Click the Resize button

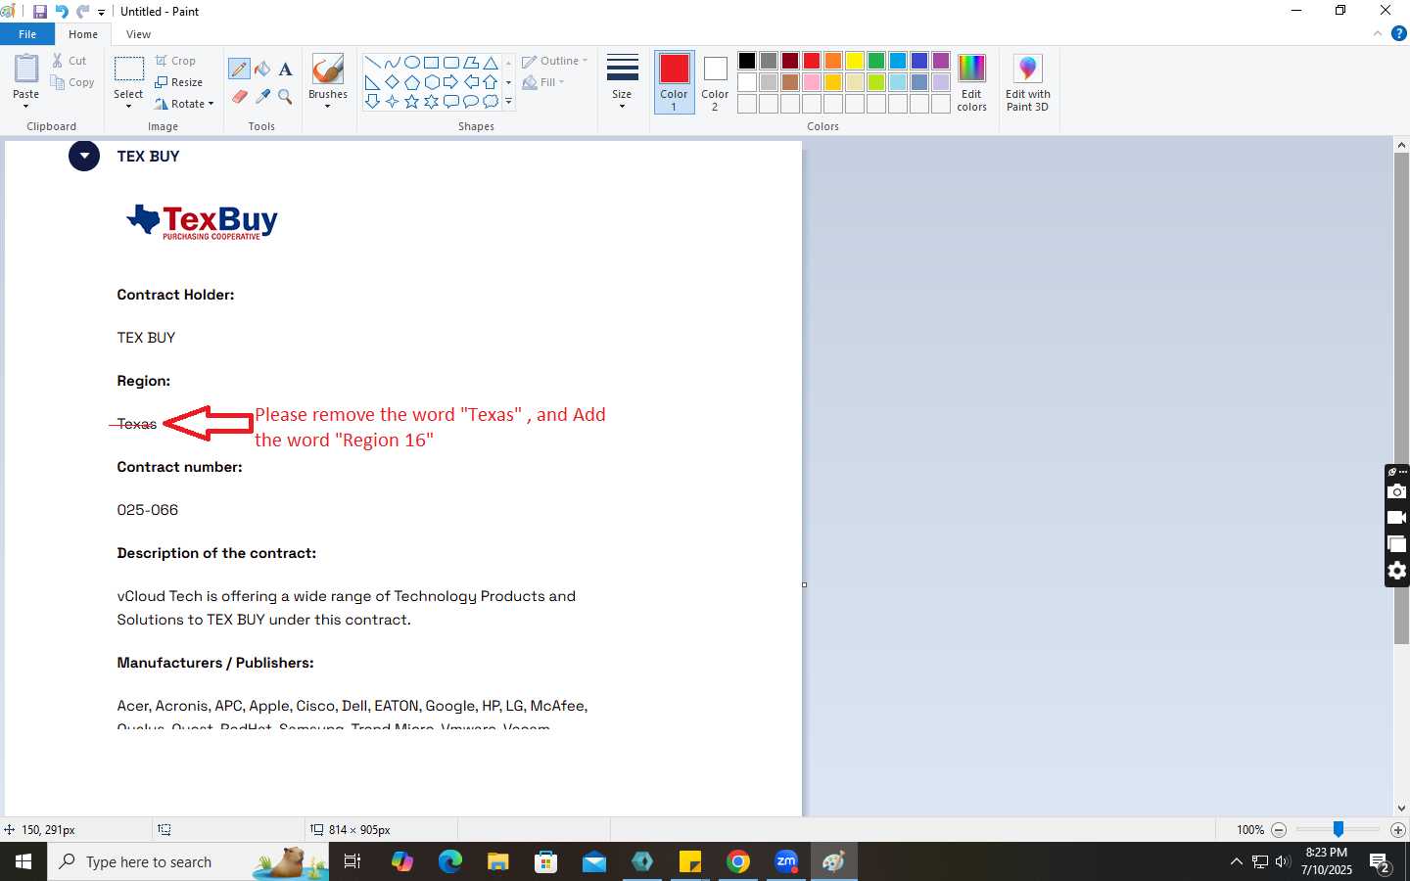point(179,82)
